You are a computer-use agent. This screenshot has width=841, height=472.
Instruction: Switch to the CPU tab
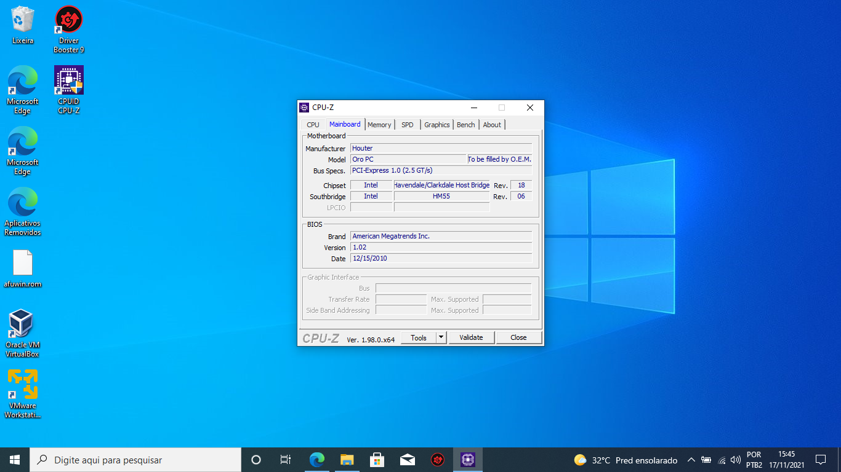point(313,125)
